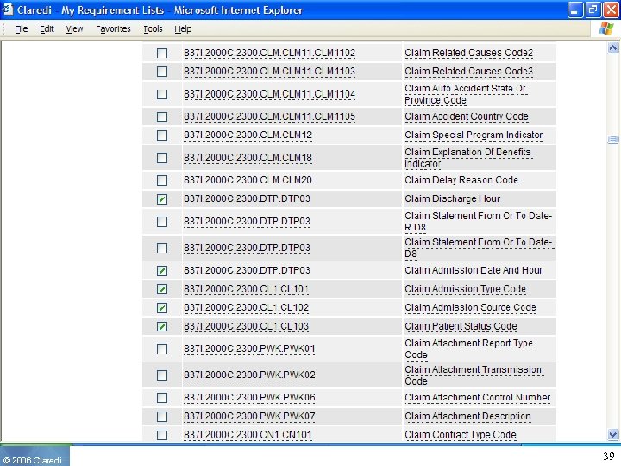The height and width of the screenshot is (466, 621).
Task: Check Claim Attachment Description checkbox
Action: (x=162, y=417)
